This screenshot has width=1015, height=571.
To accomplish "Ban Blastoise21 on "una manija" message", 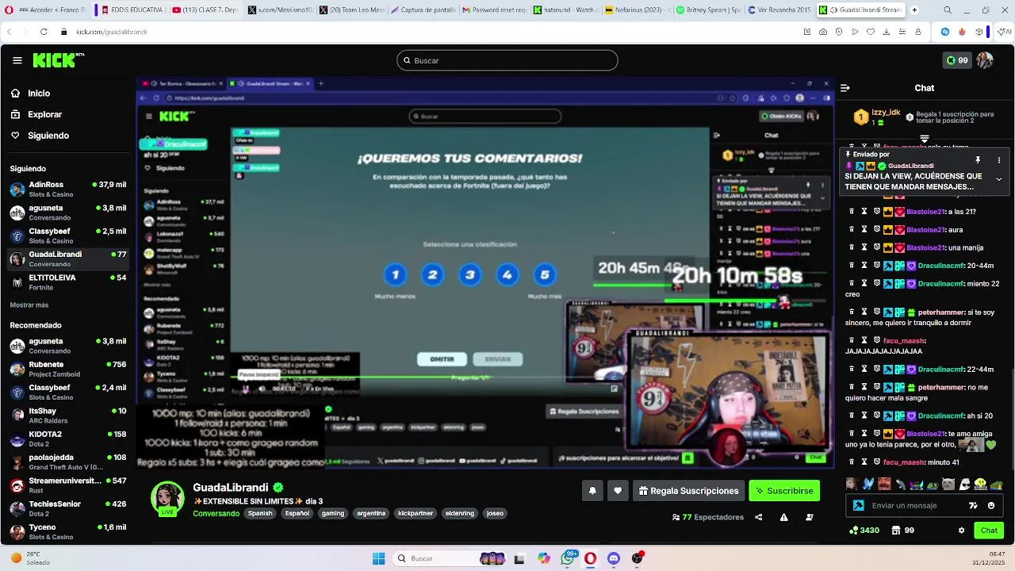I will (877, 247).
